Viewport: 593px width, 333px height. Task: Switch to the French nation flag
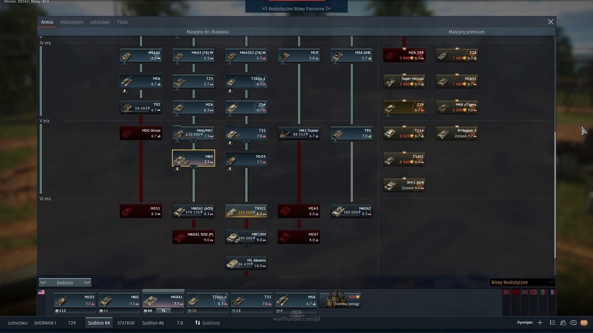pyautogui.click(x=552, y=292)
